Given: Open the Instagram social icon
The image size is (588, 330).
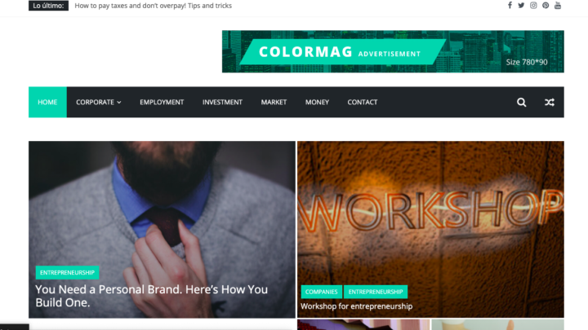Looking at the screenshot, I should pyautogui.click(x=533, y=5).
